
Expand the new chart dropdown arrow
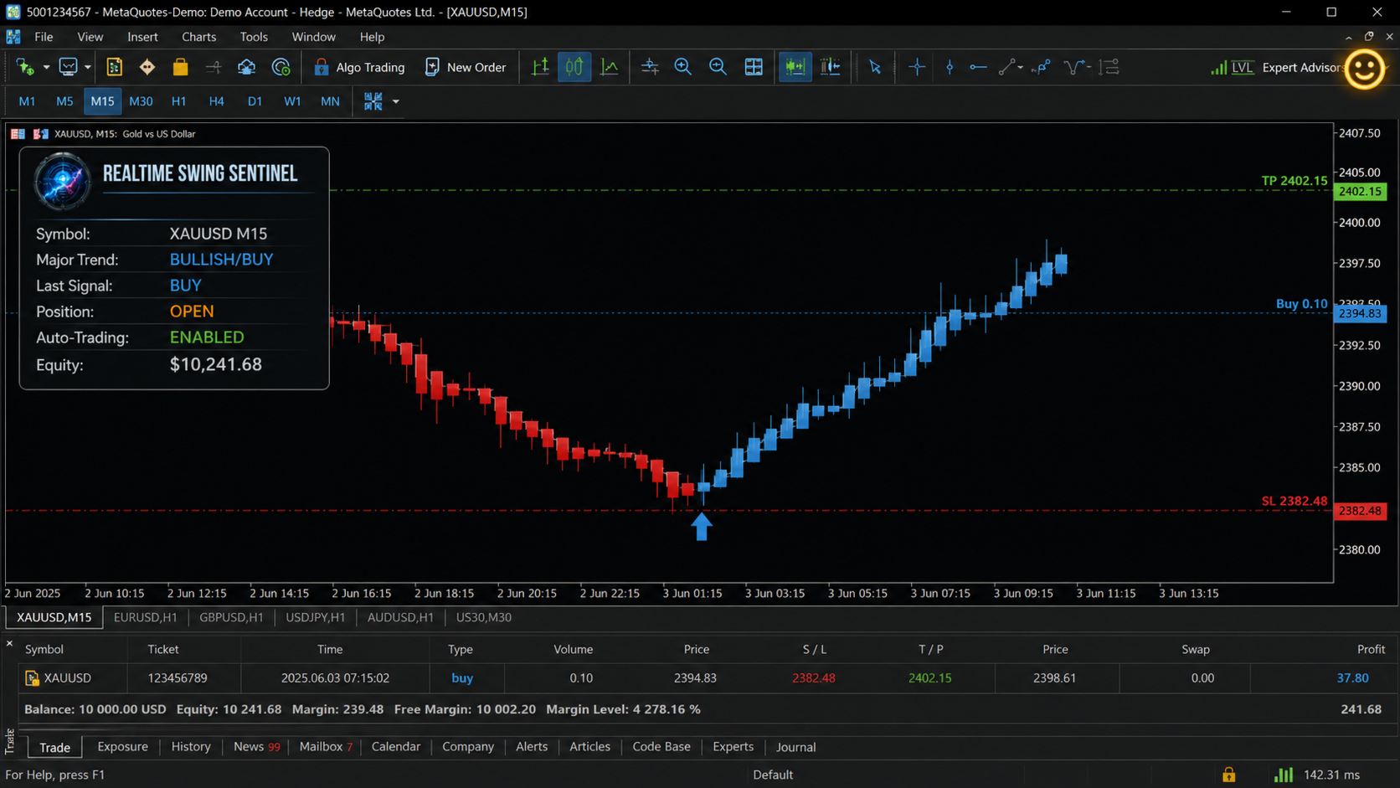(x=46, y=67)
